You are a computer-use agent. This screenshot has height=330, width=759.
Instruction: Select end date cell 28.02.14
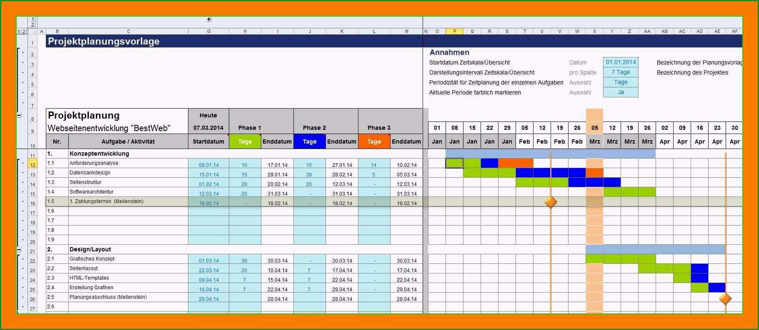(342, 173)
